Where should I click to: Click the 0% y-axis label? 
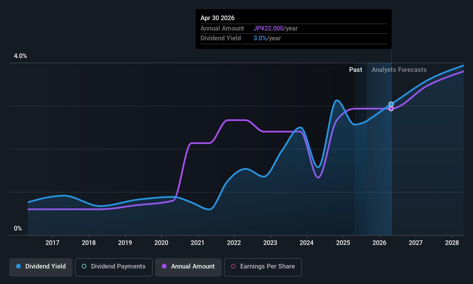point(18,229)
